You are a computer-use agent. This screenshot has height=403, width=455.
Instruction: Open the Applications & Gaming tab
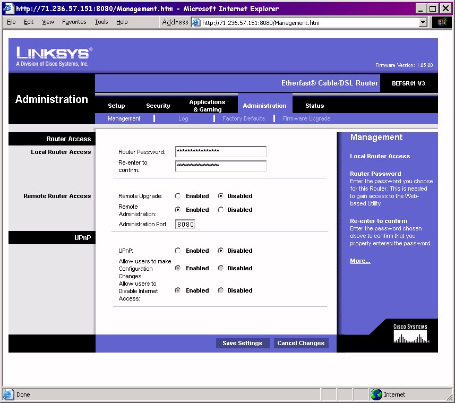(x=207, y=106)
